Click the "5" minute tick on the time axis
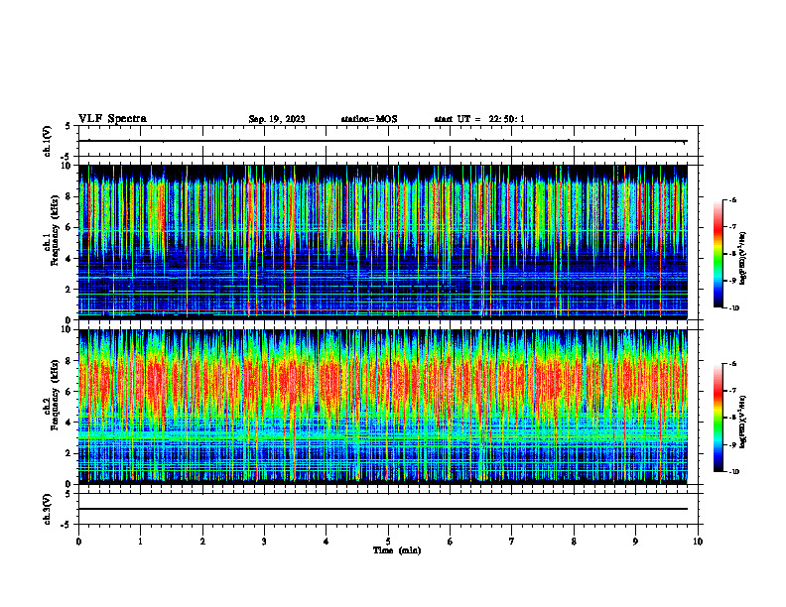This screenshot has height=607, width=786. tap(388, 542)
